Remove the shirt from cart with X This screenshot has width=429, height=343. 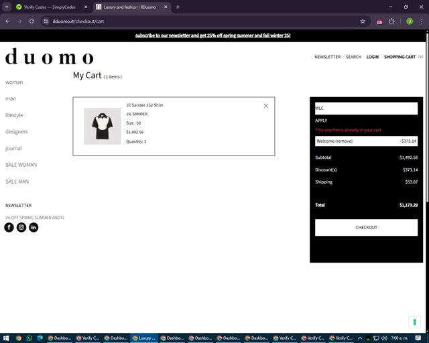(x=266, y=106)
